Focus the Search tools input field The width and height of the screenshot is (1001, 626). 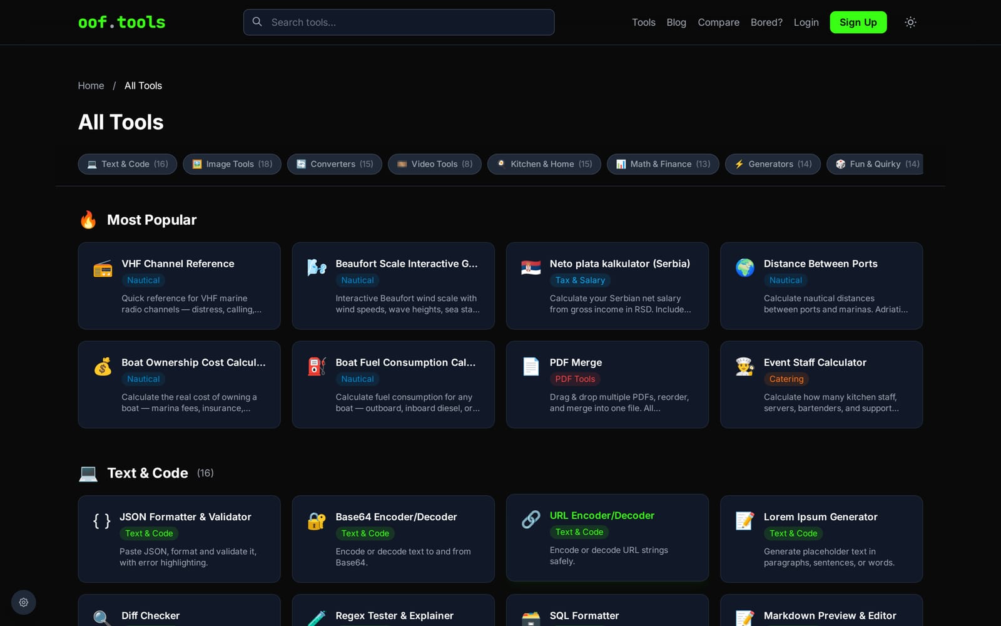click(399, 23)
